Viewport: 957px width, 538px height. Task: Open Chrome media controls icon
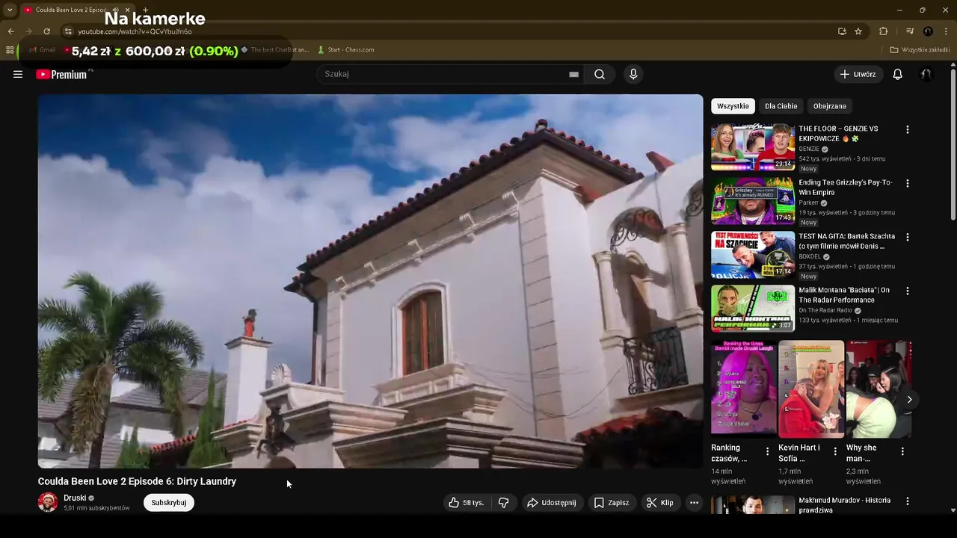[910, 31]
